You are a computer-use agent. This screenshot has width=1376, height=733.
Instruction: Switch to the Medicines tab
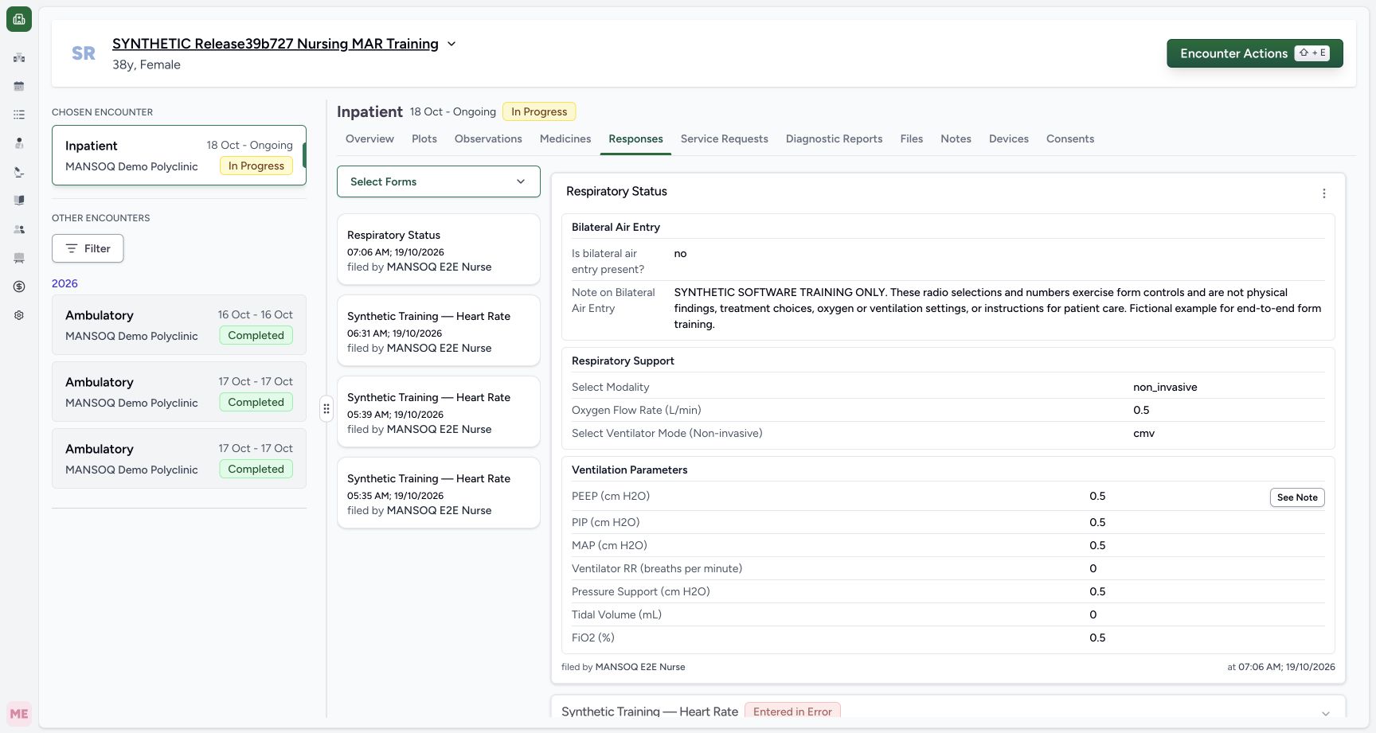565,138
